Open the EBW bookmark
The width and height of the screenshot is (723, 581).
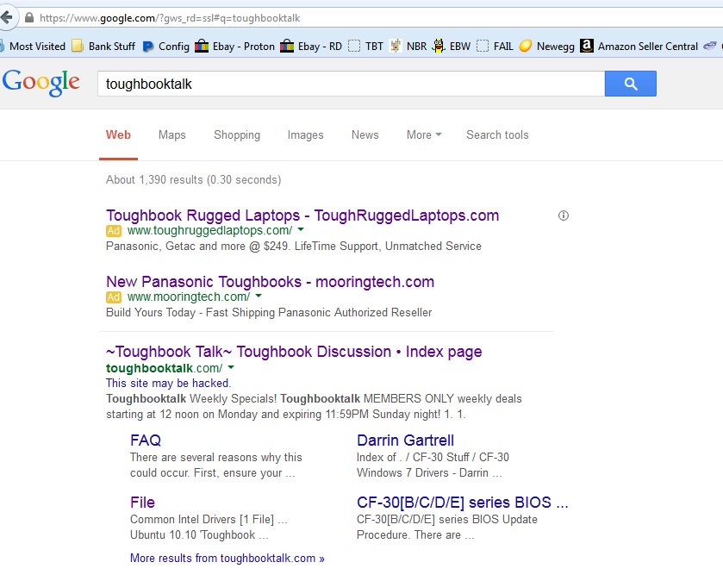pos(452,46)
